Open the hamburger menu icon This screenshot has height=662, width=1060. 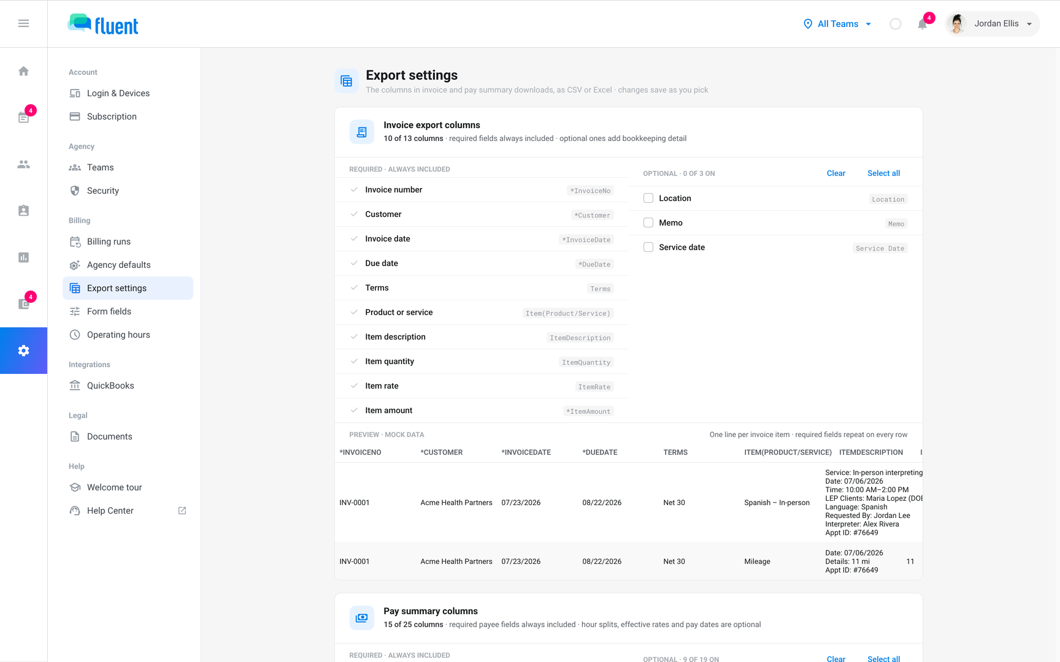pyautogui.click(x=23, y=23)
